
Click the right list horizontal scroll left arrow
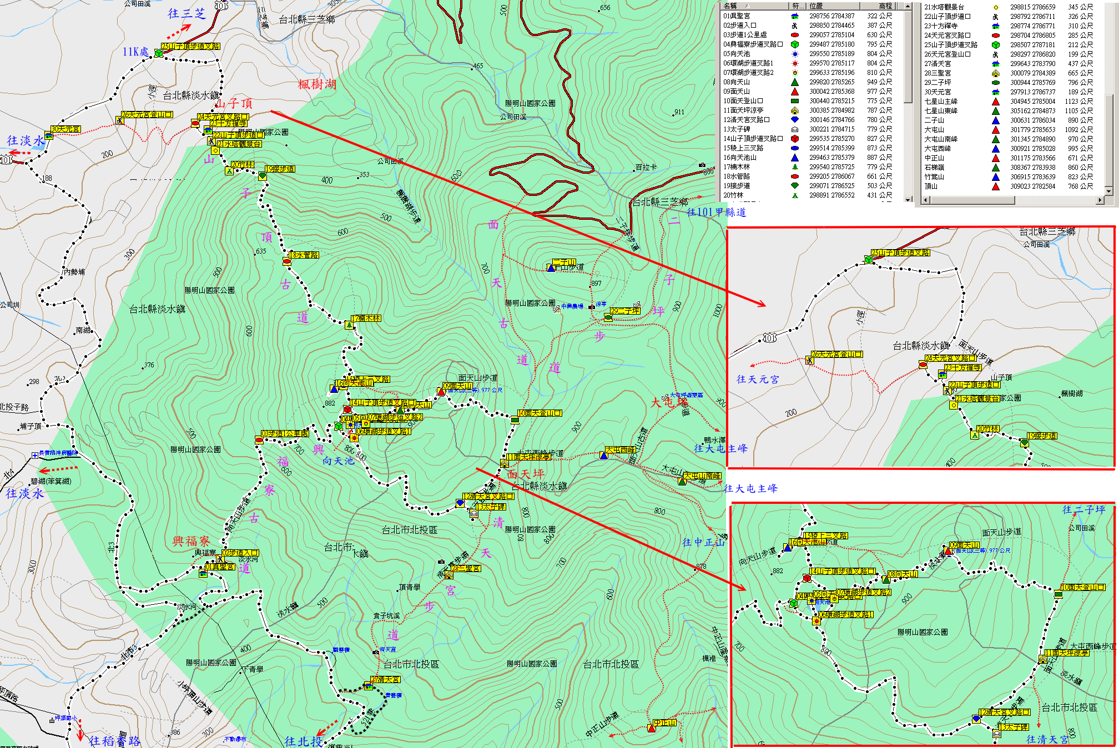(x=925, y=200)
